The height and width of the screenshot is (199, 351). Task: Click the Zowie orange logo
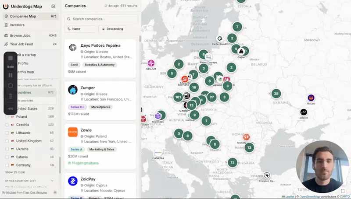(x=73, y=132)
